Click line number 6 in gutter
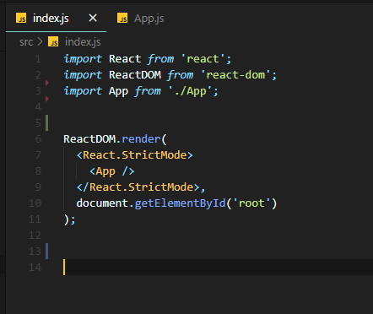 (38, 139)
